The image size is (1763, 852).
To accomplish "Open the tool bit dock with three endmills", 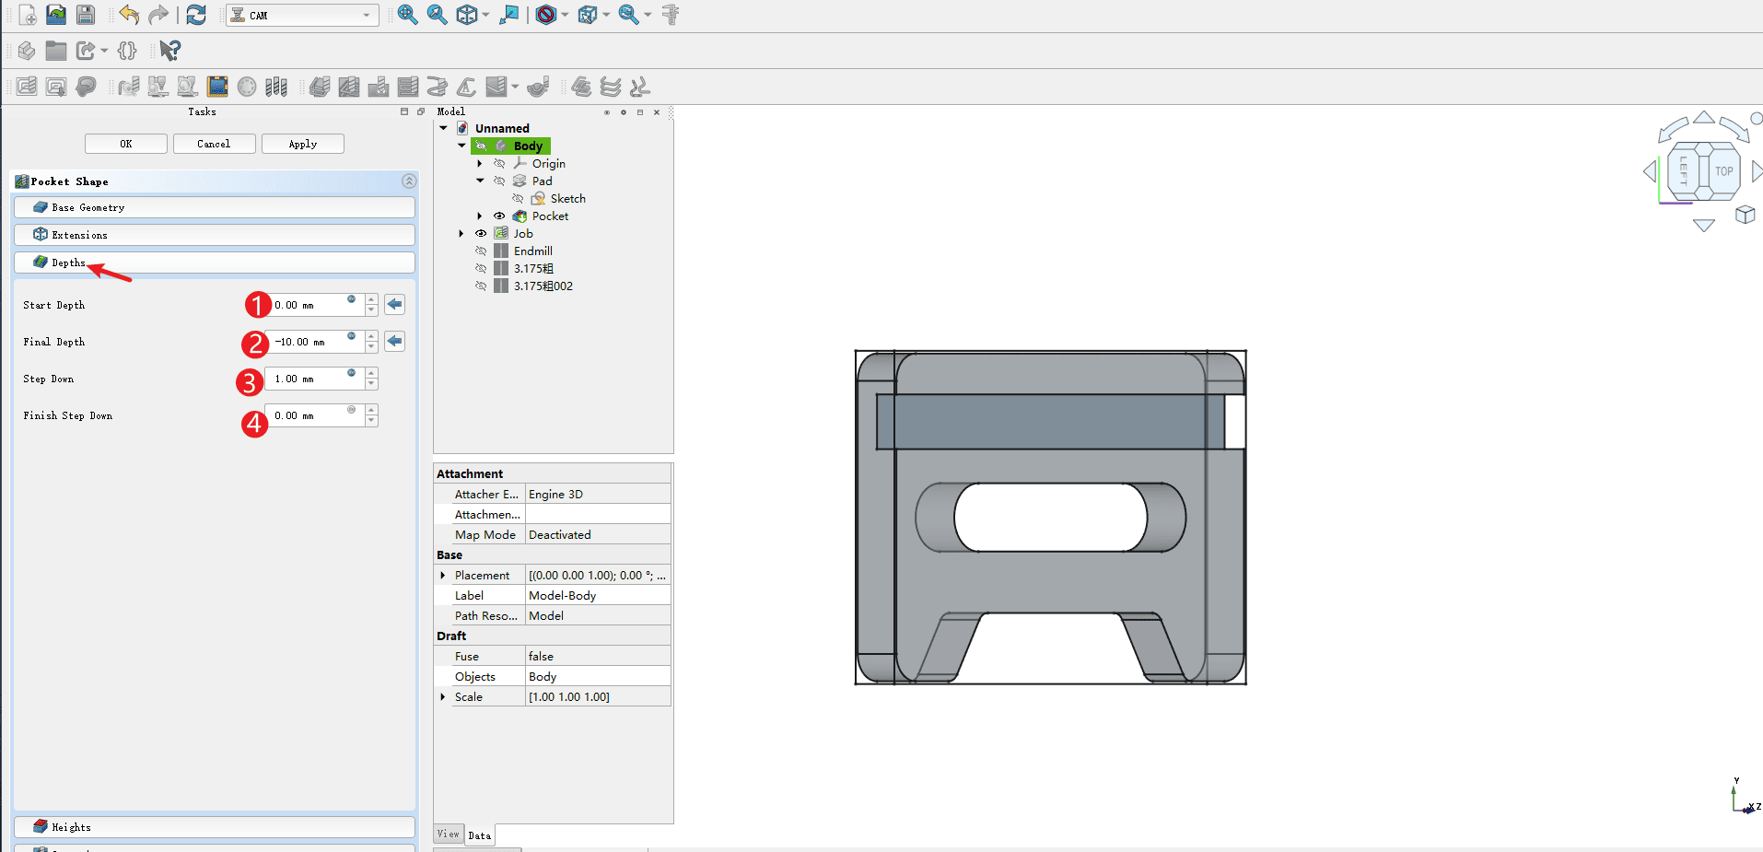I will pyautogui.click(x=276, y=87).
